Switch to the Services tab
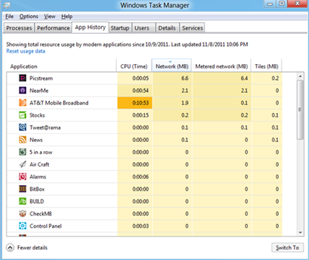 tap(192, 28)
